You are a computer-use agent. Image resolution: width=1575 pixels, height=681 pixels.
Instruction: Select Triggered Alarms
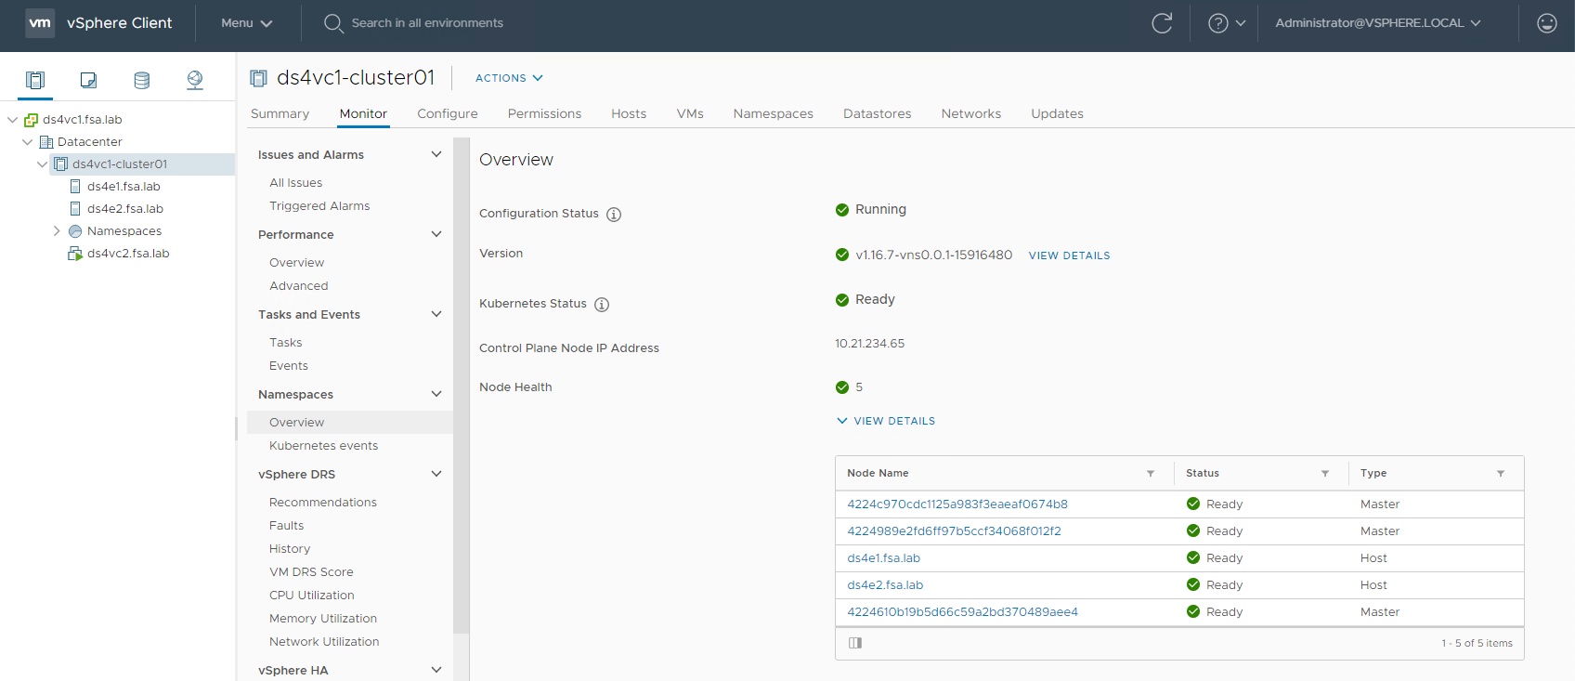319,206
